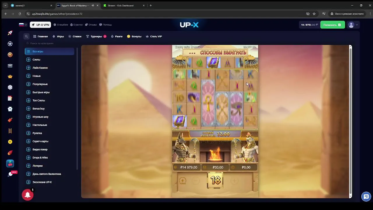The width and height of the screenshot is (373, 210).
Task: Click the search magnifier icon in navigation
Action: coord(26,36)
